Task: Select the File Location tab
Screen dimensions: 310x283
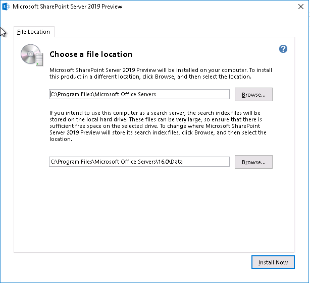Action: click(34, 32)
